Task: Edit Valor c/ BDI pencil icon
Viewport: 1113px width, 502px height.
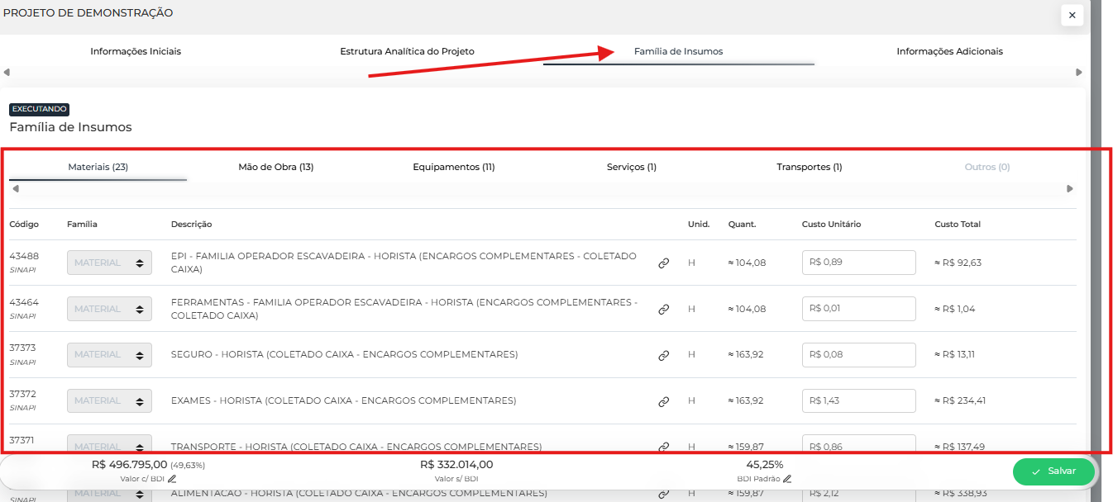Action: pos(172,479)
